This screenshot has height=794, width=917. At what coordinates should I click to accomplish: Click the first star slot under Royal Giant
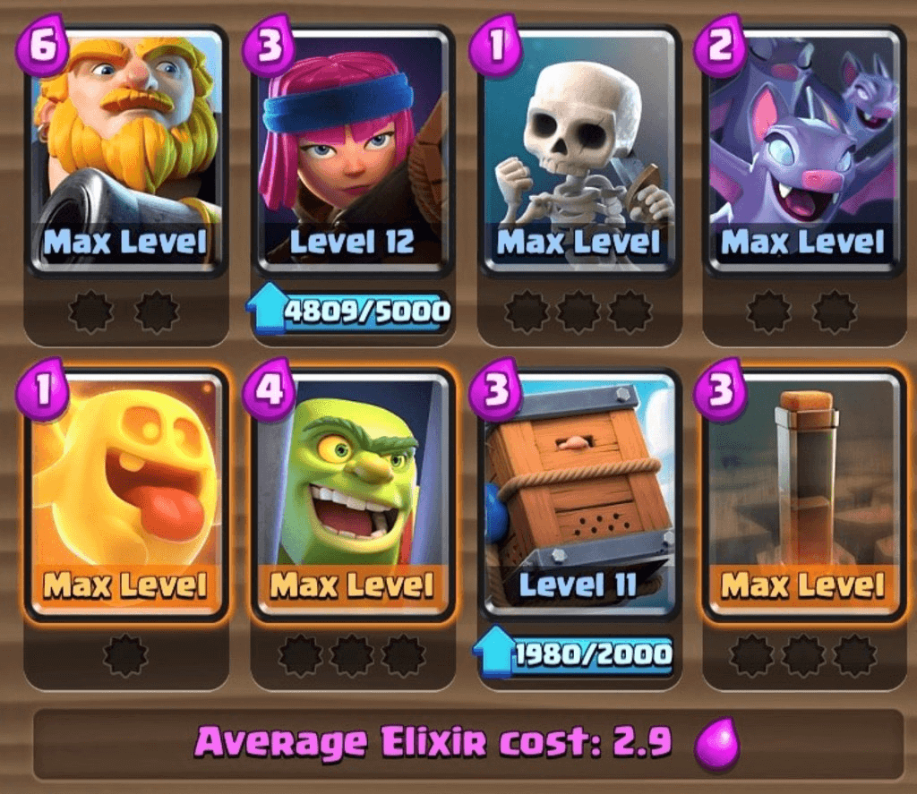(90, 312)
